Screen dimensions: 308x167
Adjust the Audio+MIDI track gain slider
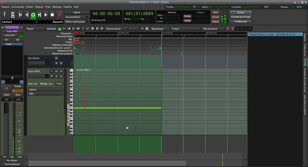(x=38, y=76)
